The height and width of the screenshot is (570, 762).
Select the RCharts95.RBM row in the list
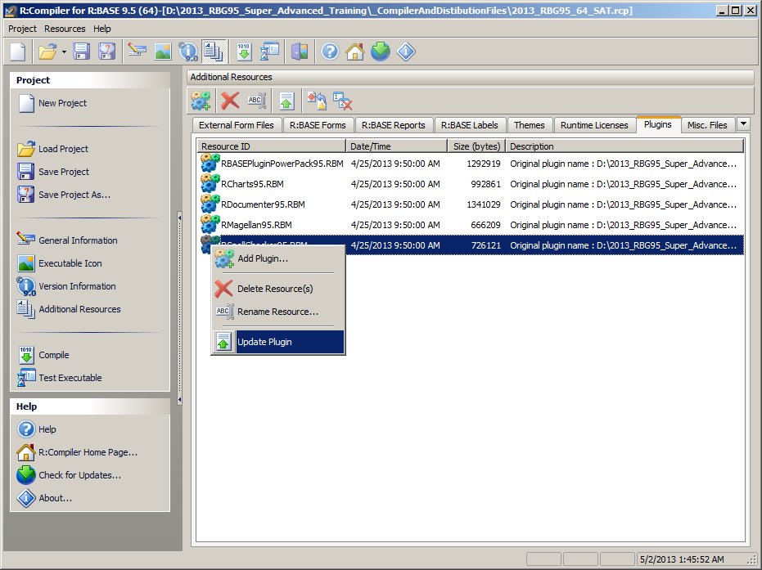pyautogui.click(x=252, y=184)
